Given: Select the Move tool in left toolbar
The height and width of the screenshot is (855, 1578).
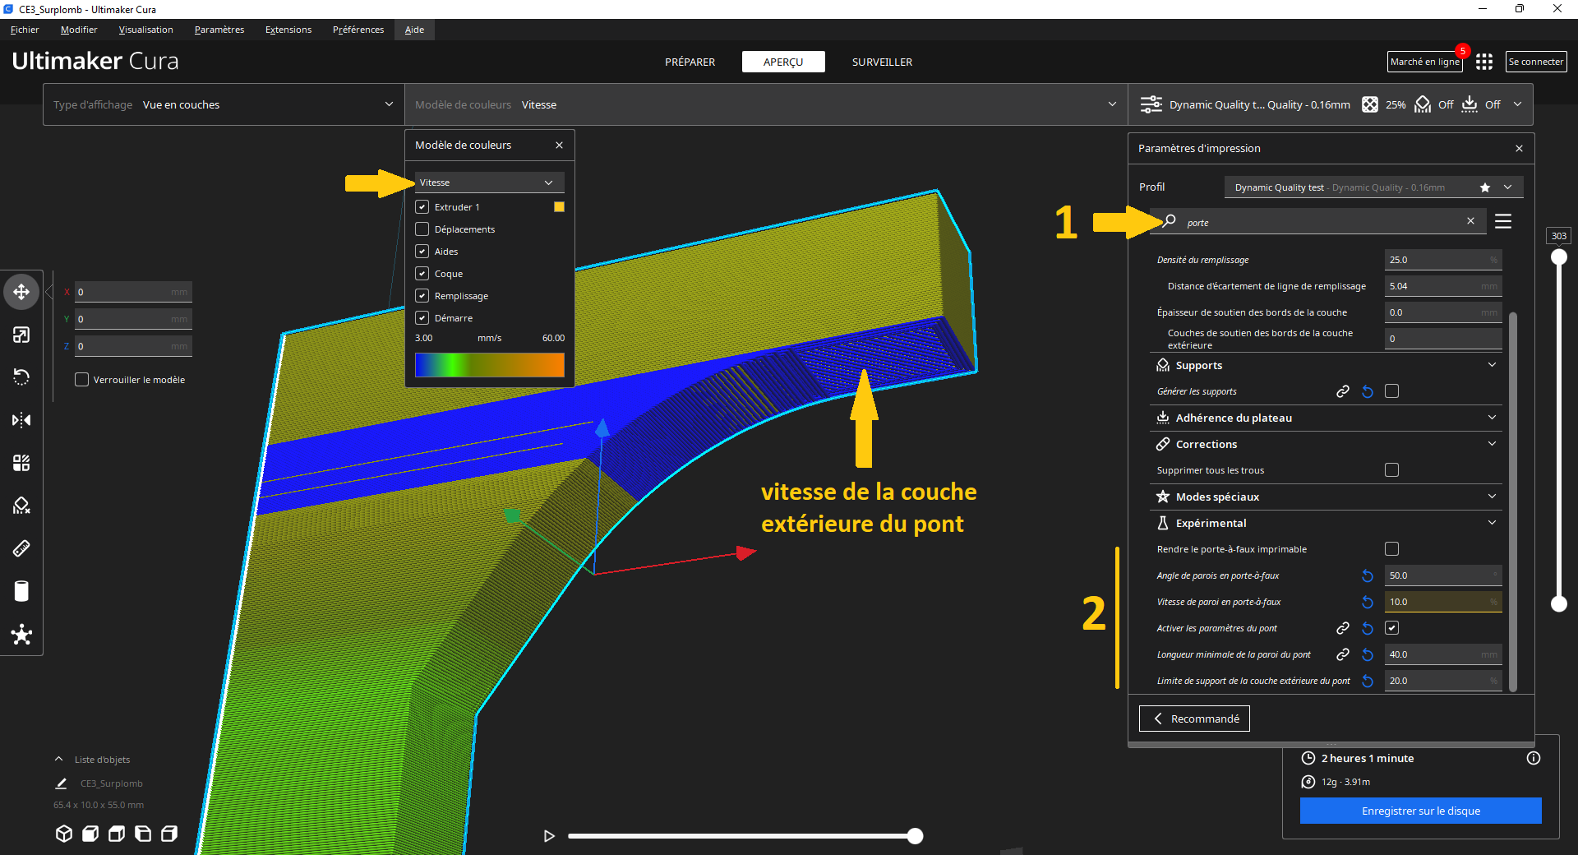Looking at the screenshot, I should point(21,292).
